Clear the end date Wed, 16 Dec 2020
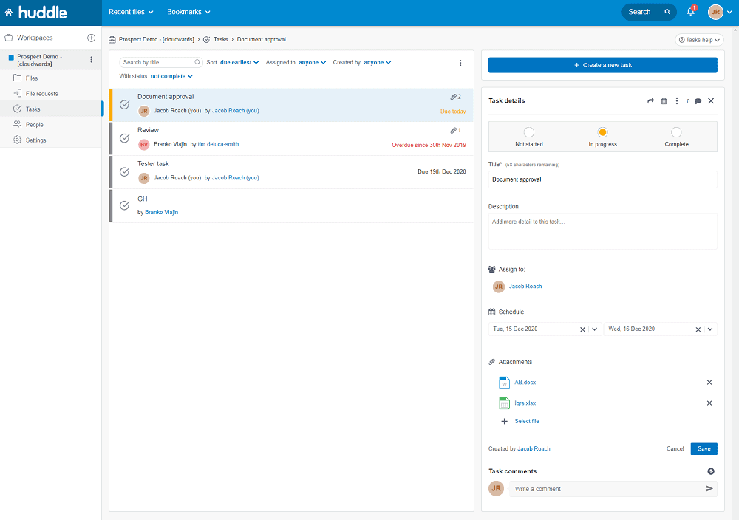 pos(698,329)
